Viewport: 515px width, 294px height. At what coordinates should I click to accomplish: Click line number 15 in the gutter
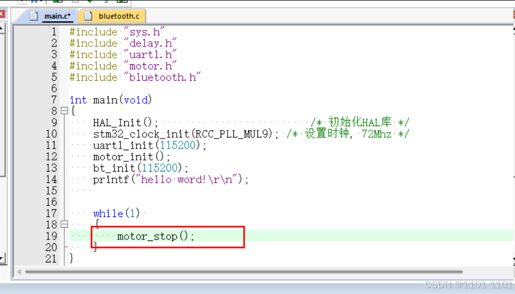[51, 191]
